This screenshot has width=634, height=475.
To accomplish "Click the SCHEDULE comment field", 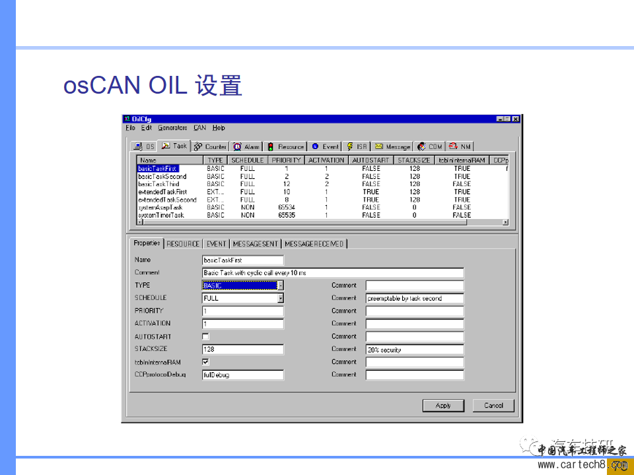I will (x=415, y=298).
